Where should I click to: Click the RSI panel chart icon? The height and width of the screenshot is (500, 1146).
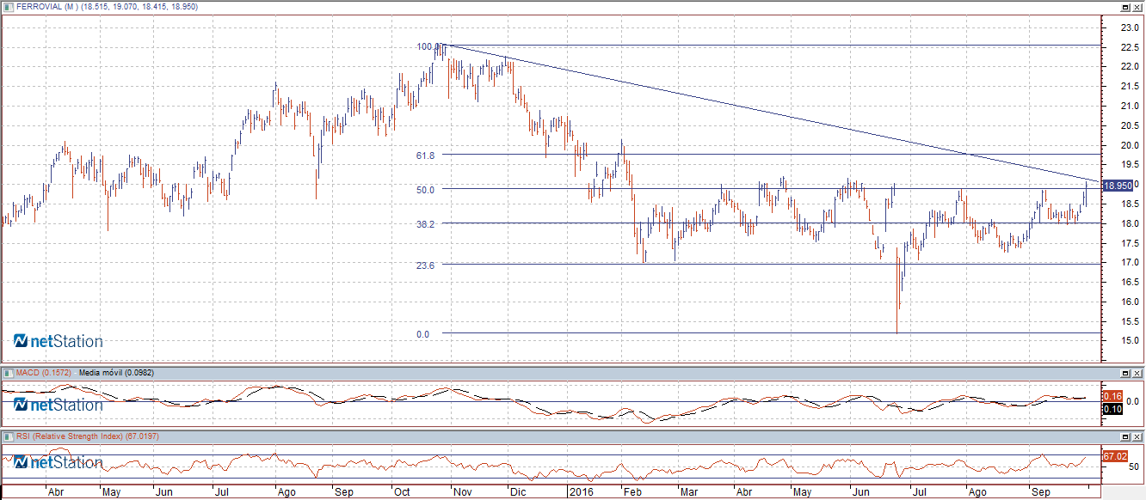9,436
